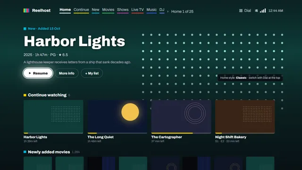Viewport: 302px width, 170px height.
Task: Open the Newly added movies row heading
Action: tap(49, 152)
